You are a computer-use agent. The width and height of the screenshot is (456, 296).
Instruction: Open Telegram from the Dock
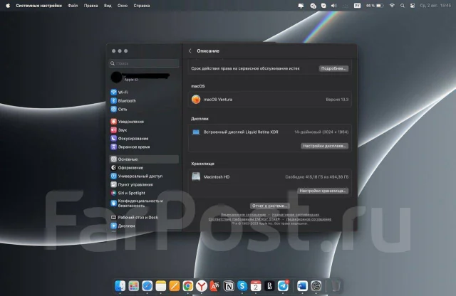pyautogui.click(x=283, y=286)
